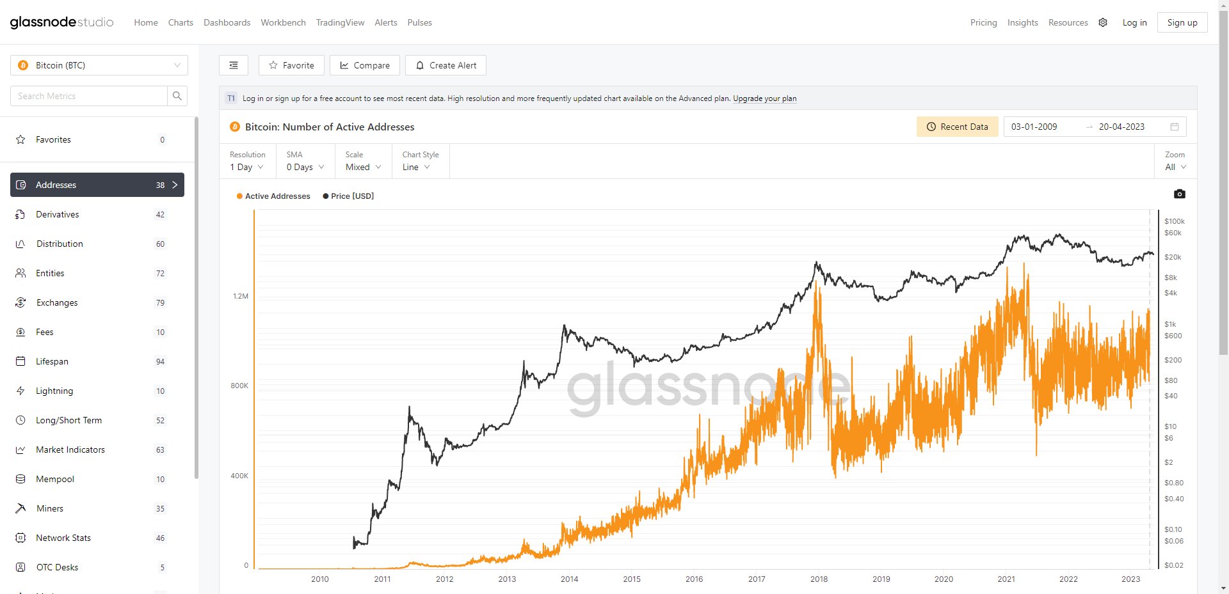Click the Search Metrics input field
Image resolution: width=1229 pixels, height=594 pixels.
pos(88,95)
